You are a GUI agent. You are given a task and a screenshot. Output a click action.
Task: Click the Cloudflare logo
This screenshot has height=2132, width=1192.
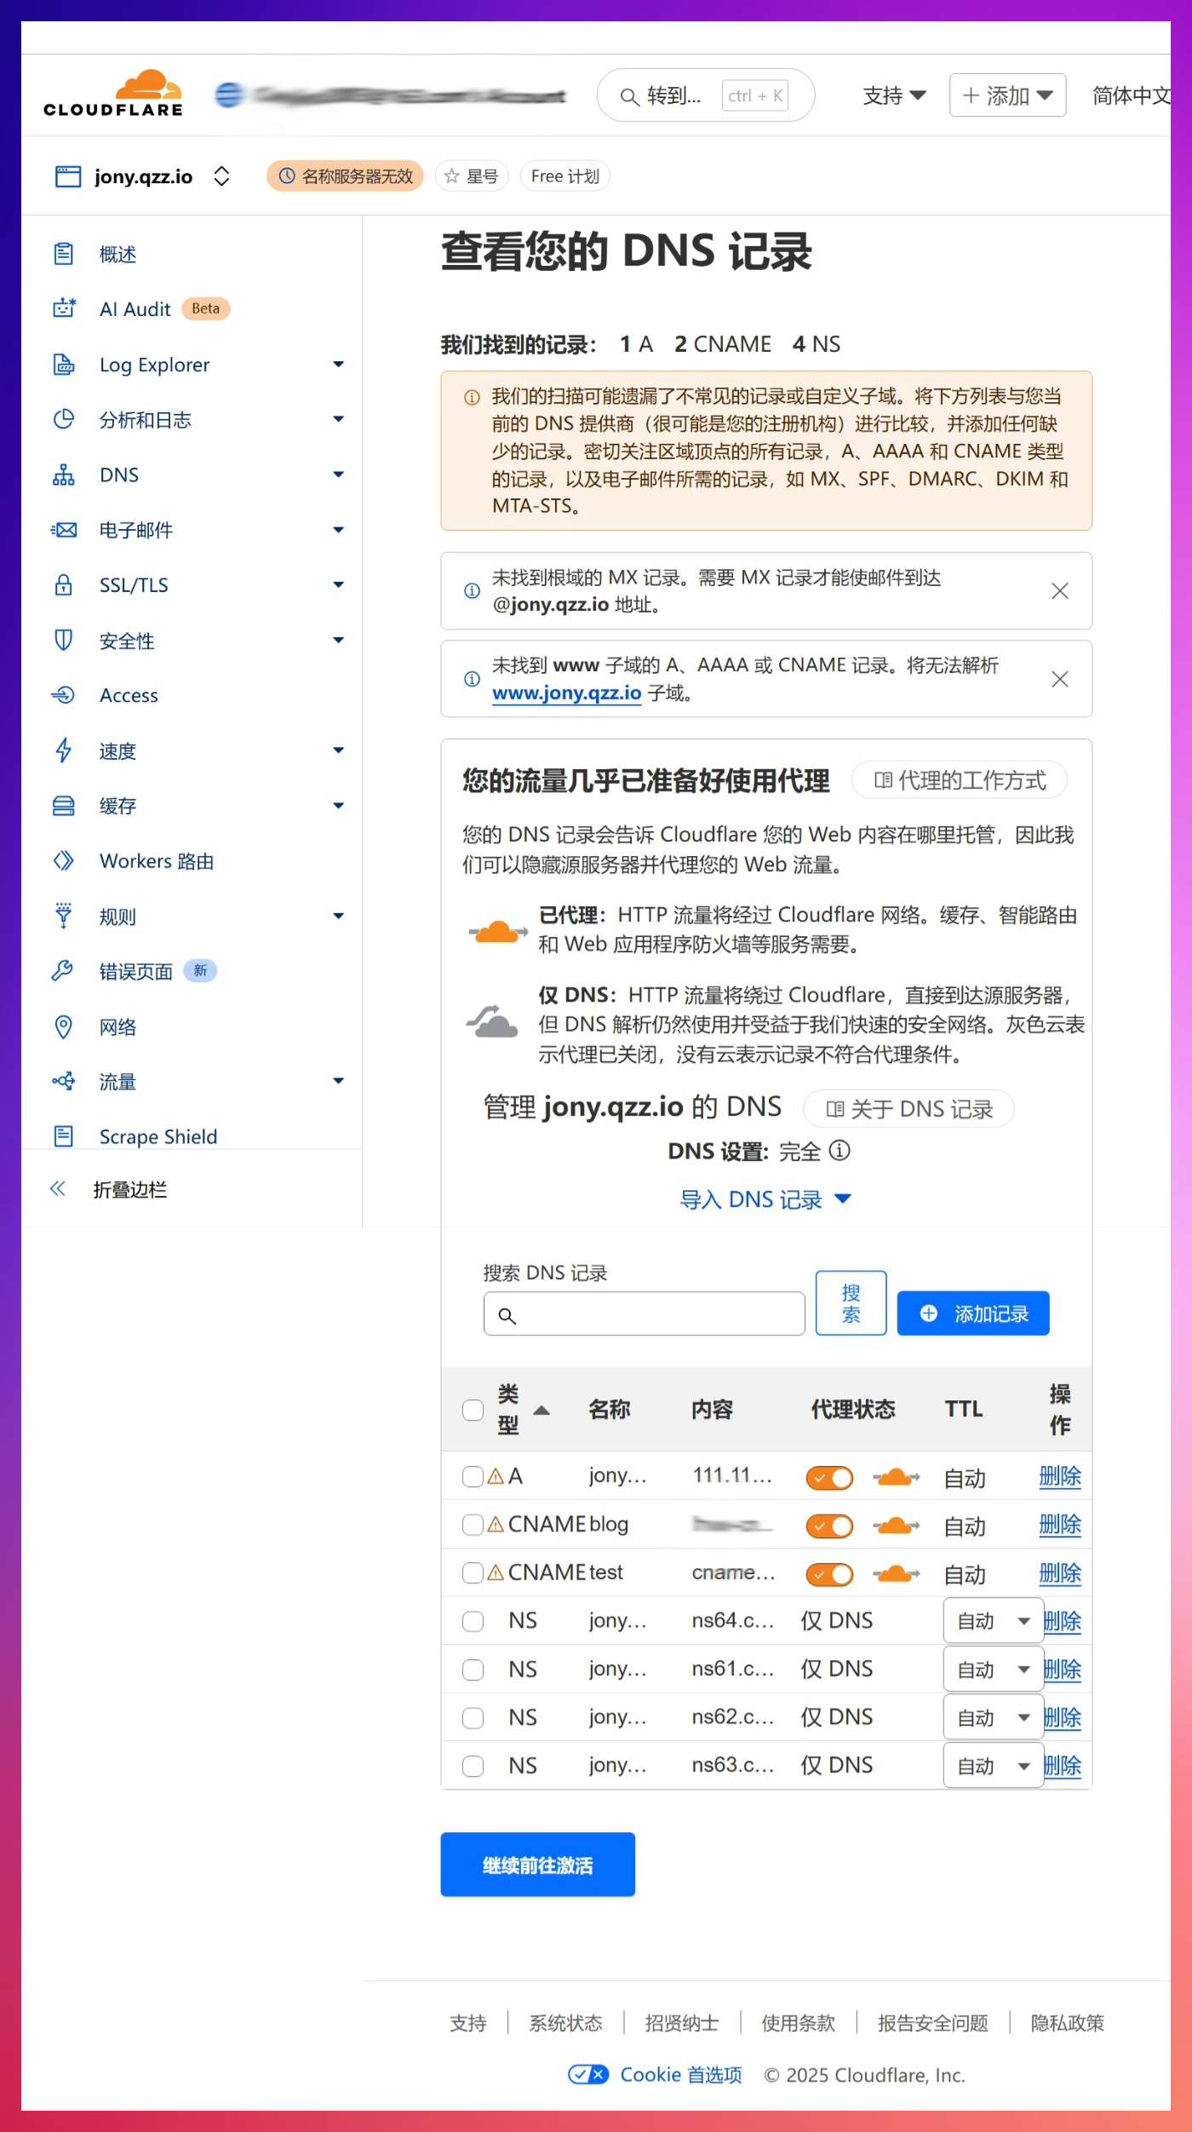coord(113,94)
